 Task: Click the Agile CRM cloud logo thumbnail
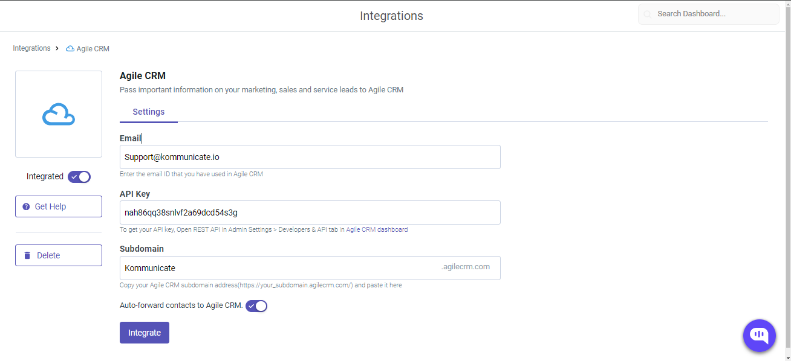(x=59, y=114)
